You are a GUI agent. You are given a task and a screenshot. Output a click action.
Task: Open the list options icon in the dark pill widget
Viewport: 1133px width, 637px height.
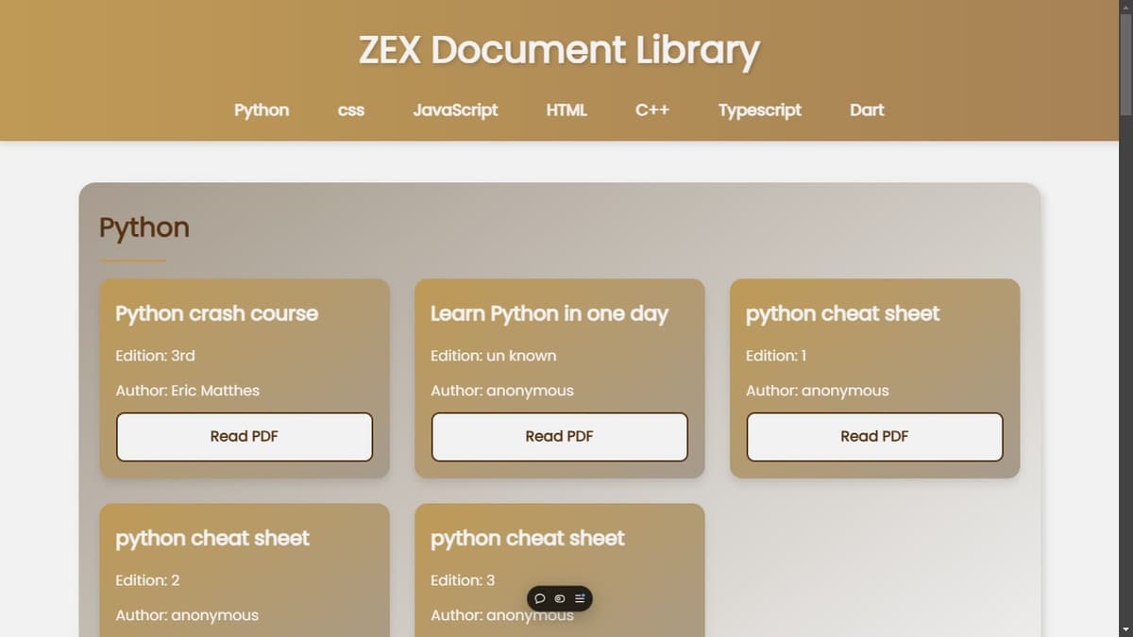pyautogui.click(x=579, y=598)
